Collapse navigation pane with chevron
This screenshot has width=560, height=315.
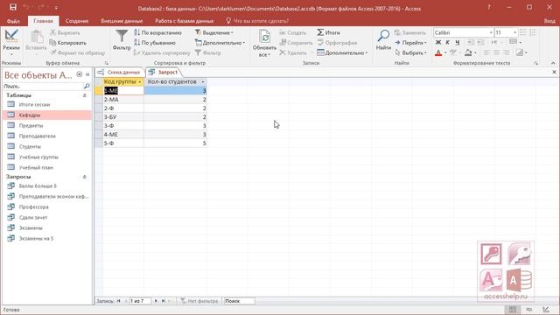click(x=87, y=74)
